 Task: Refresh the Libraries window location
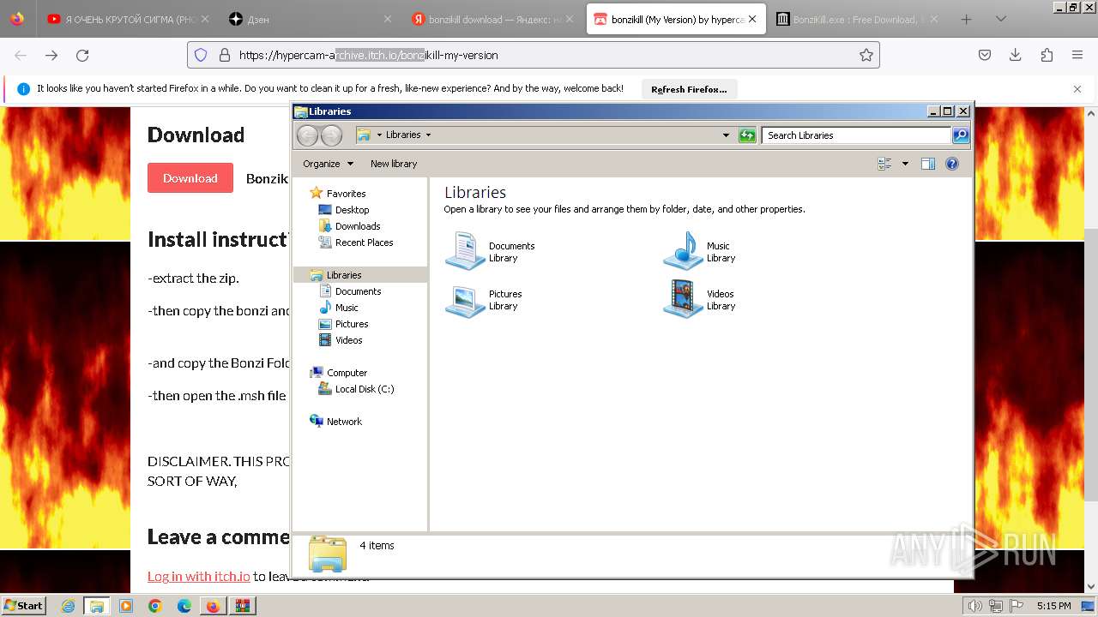pos(747,135)
